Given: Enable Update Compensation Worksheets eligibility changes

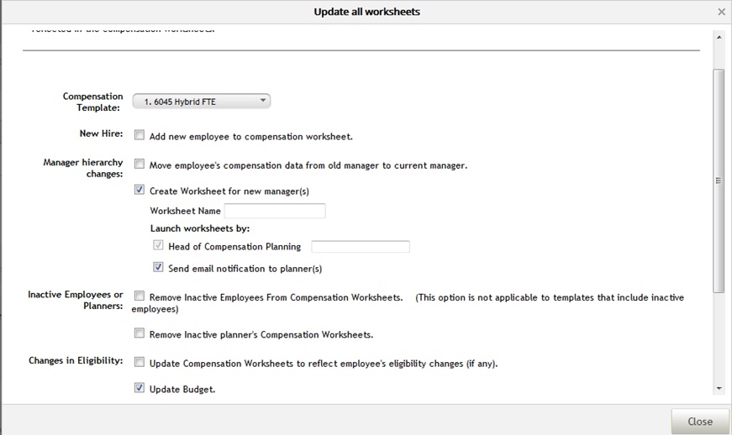Looking at the screenshot, I should tap(140, 362).
